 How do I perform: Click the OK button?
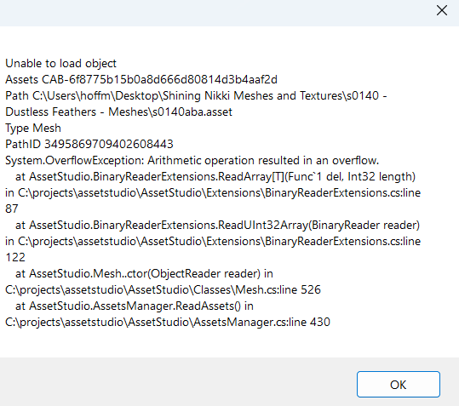(x=399, y=385)
